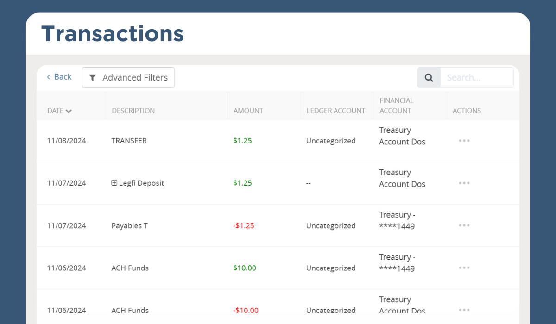Click the Back link
The width and height of the screenshot is (556, 324).
[59, 77]
